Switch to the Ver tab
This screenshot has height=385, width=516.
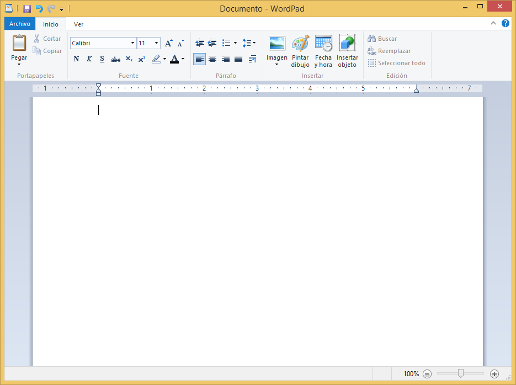pyautogui.click(x=79, y=24)
